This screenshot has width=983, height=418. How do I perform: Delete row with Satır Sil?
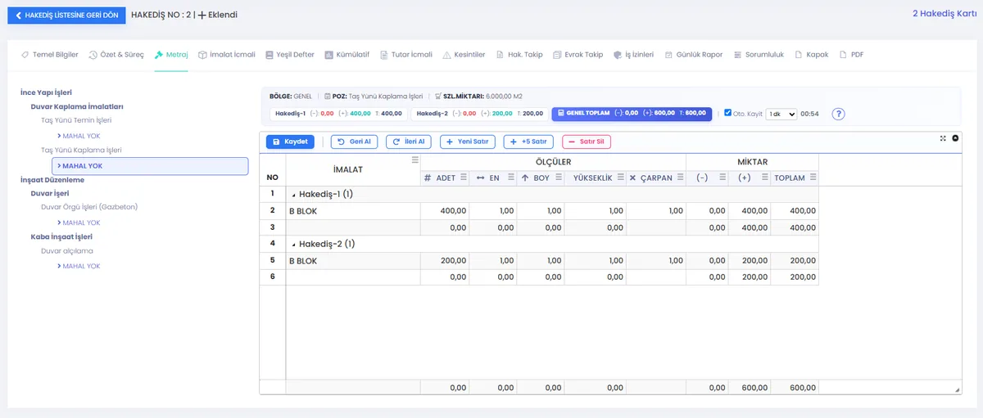586,142
